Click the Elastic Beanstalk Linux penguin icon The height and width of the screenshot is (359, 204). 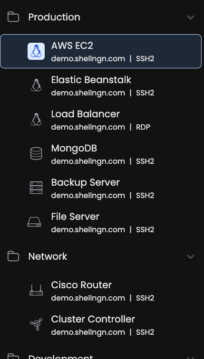pos(36,85)
